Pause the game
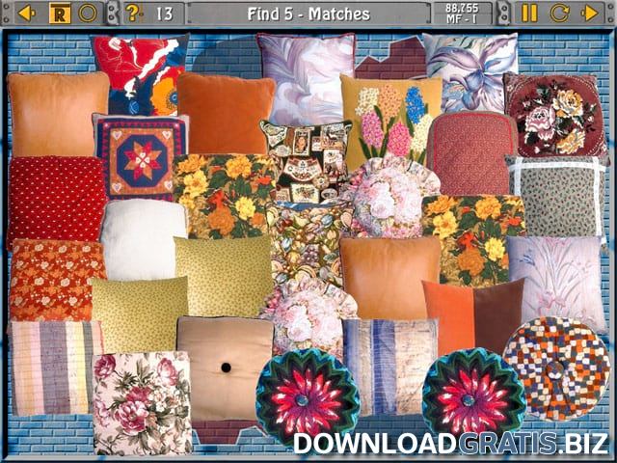This screenshot has height=463, width=617. [x=529, y=13]
